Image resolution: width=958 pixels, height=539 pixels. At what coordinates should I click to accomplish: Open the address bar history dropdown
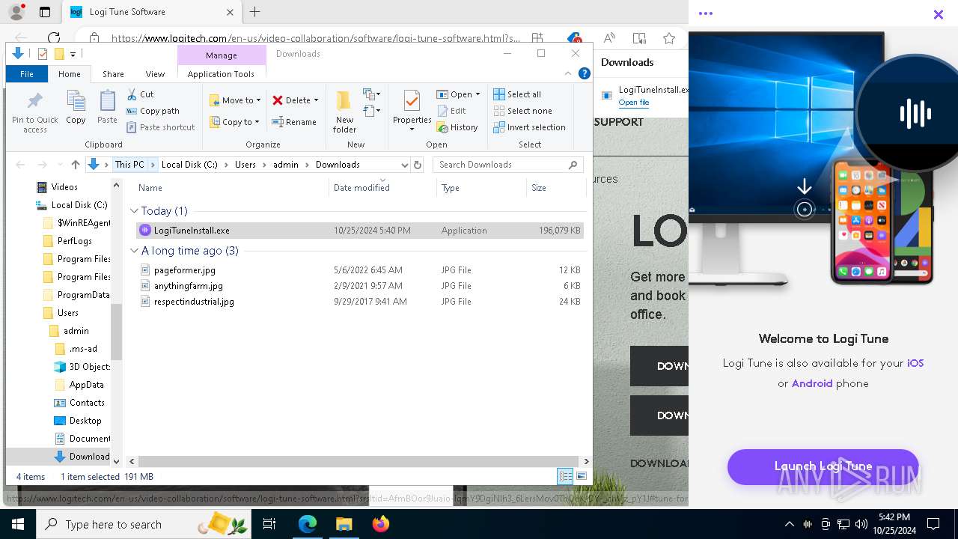click(405, 165)
